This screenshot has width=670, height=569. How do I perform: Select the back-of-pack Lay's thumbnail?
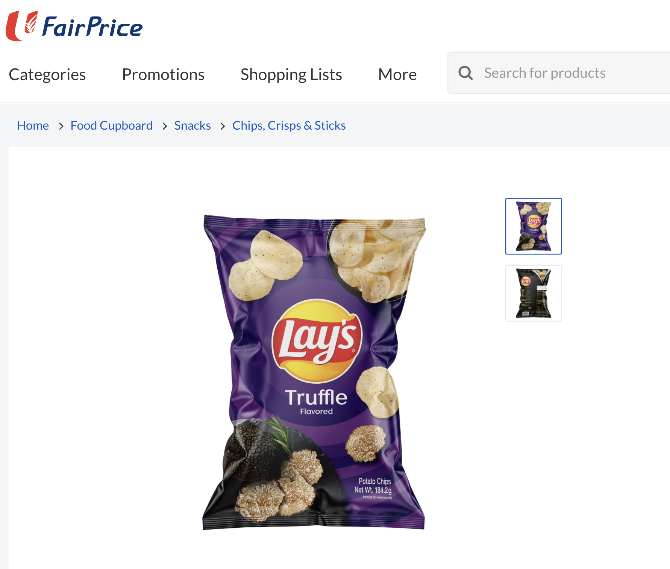pyautogui.click(x=534, y=293)
